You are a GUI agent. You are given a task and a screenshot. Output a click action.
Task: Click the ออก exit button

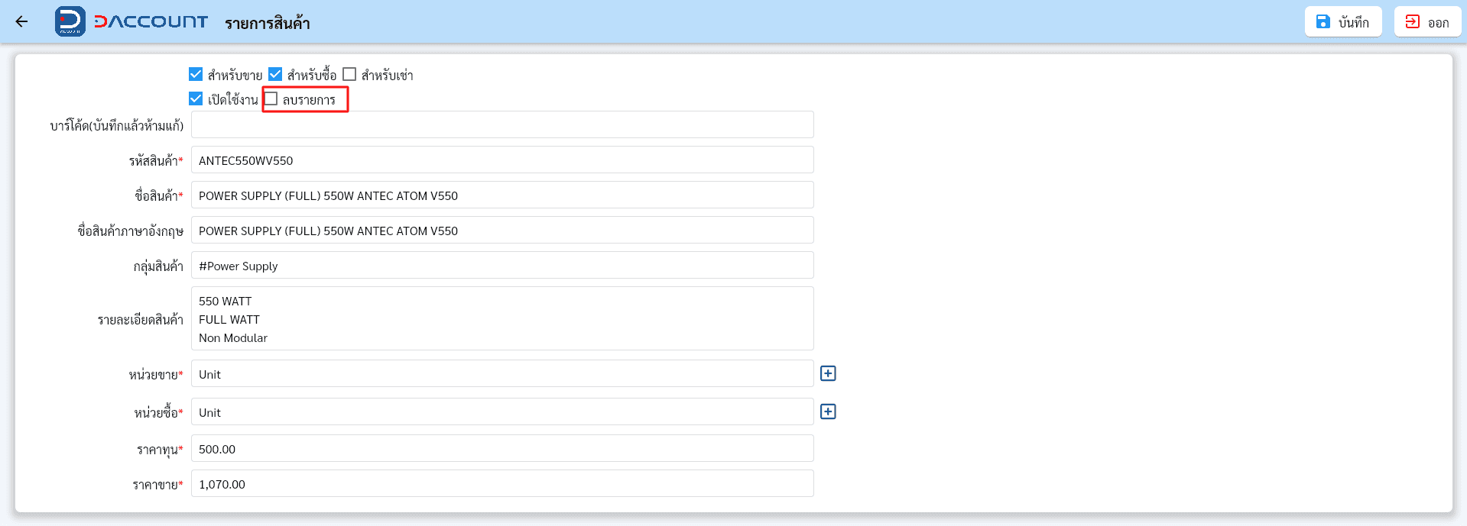tap(1427, 21)
